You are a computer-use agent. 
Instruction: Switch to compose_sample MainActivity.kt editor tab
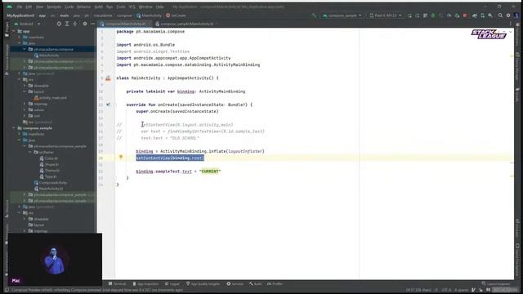(186, 24)
